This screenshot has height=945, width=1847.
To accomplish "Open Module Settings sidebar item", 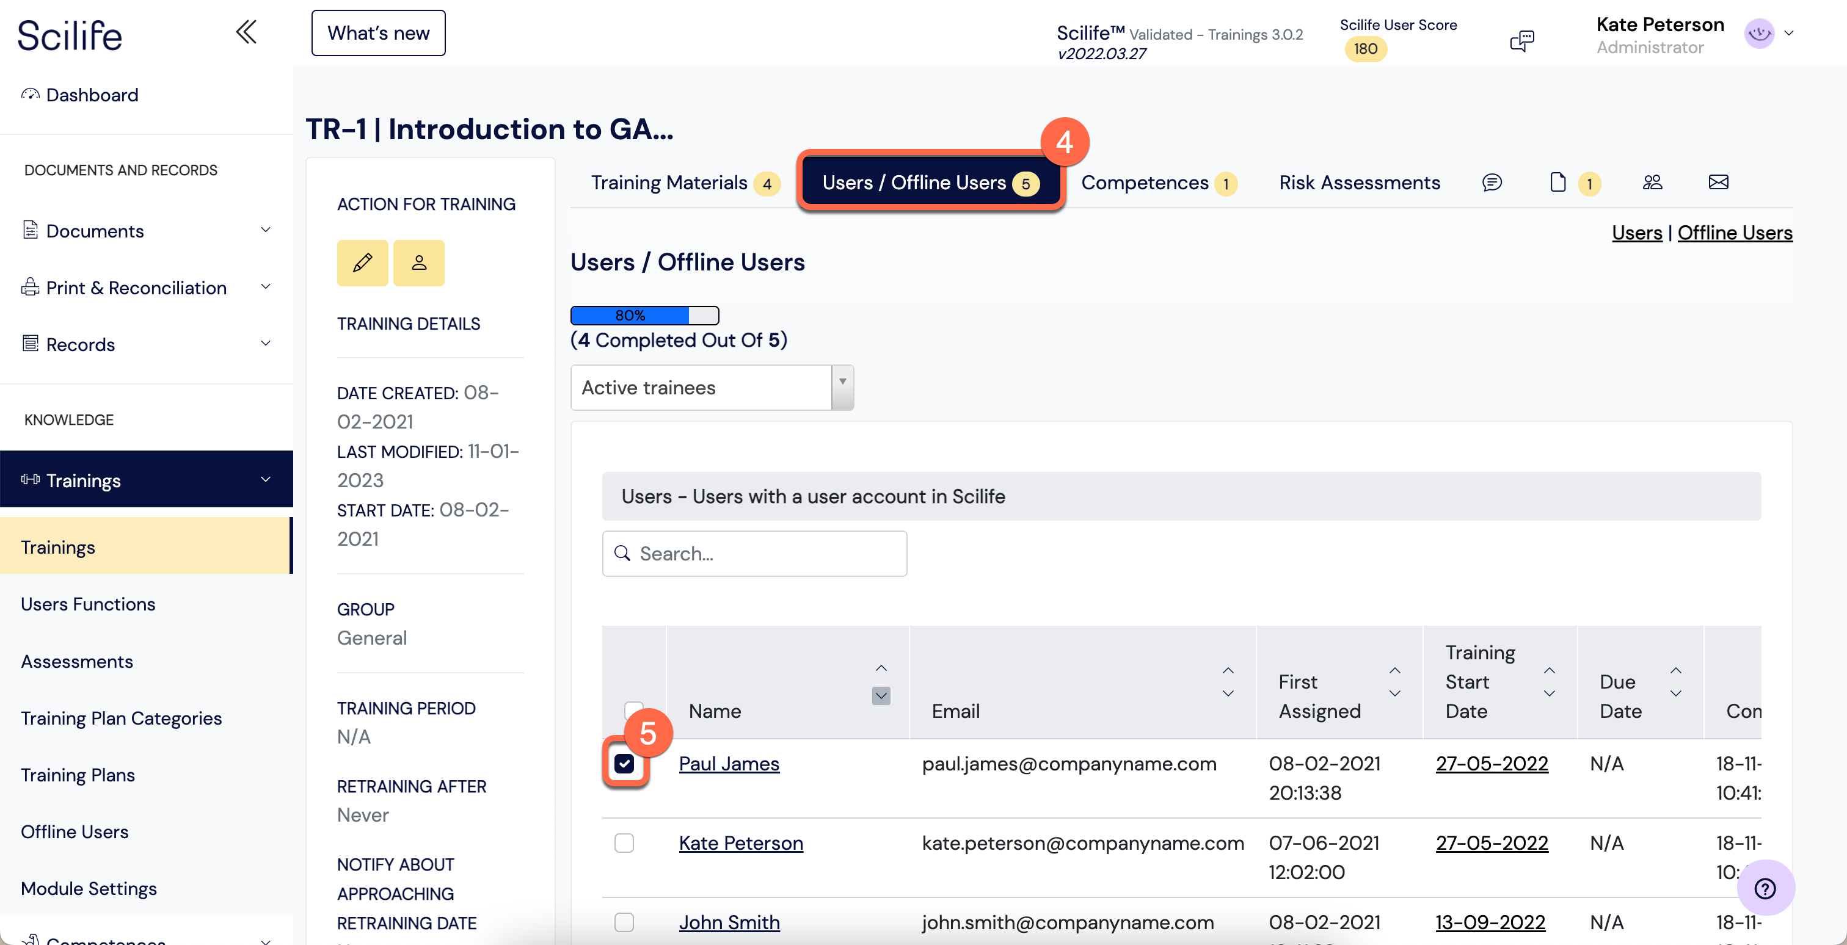I will [88, 888].
